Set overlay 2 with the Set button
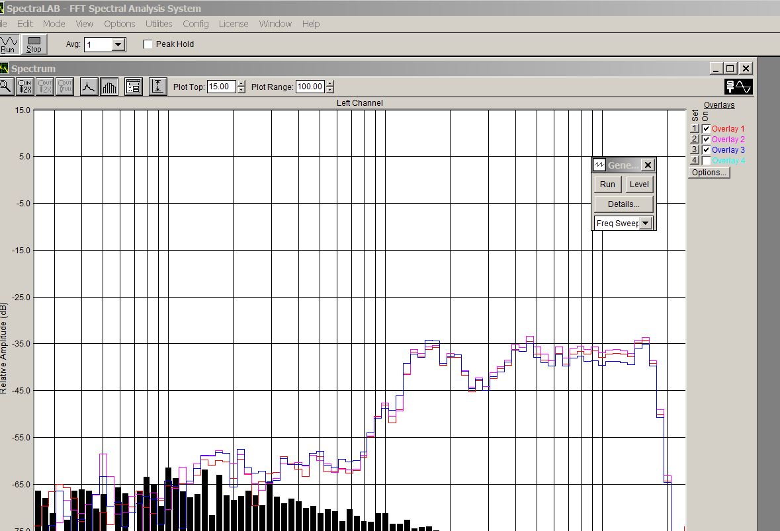780x531 pixels. [x=695, y=139]
